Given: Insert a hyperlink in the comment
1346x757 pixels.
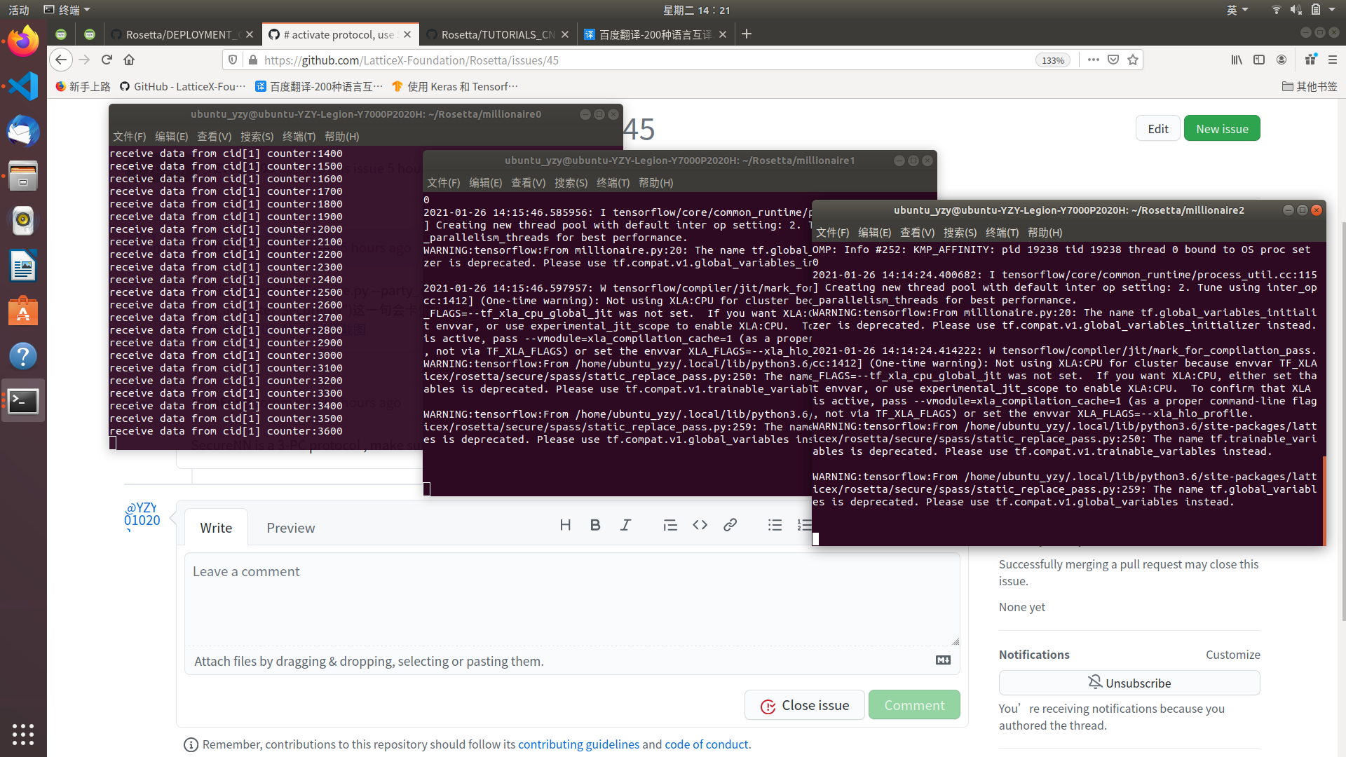Looking at the screenshot, I should click(x=730, y=525).
